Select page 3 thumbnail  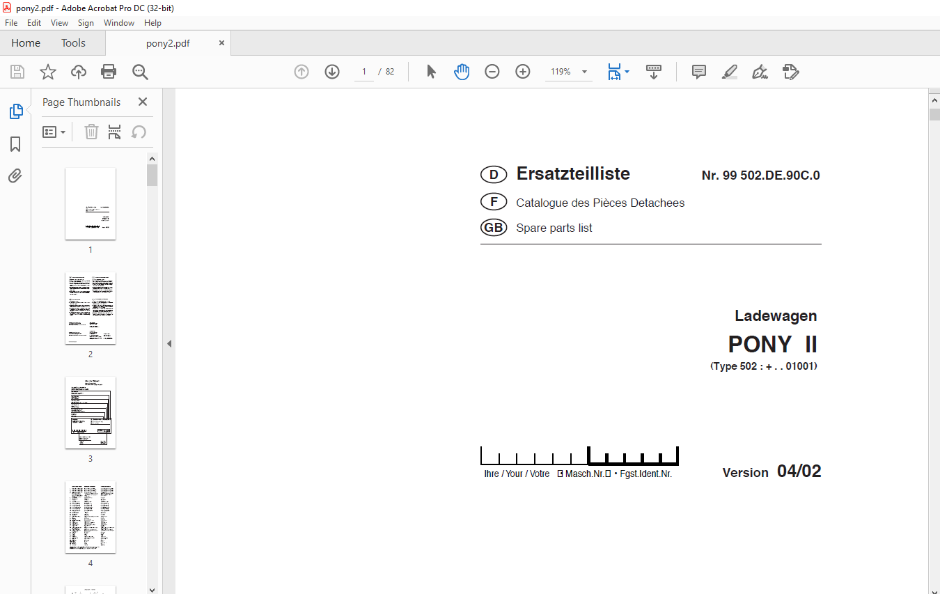[91, 412]
